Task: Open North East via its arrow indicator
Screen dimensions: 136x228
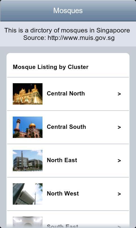Action: 119,161
